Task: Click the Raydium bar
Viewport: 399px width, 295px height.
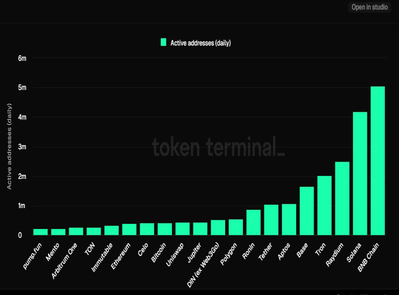Action: (342, 198)
